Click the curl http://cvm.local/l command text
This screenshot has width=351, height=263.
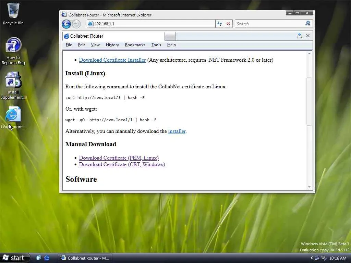[x=105, y=98]
